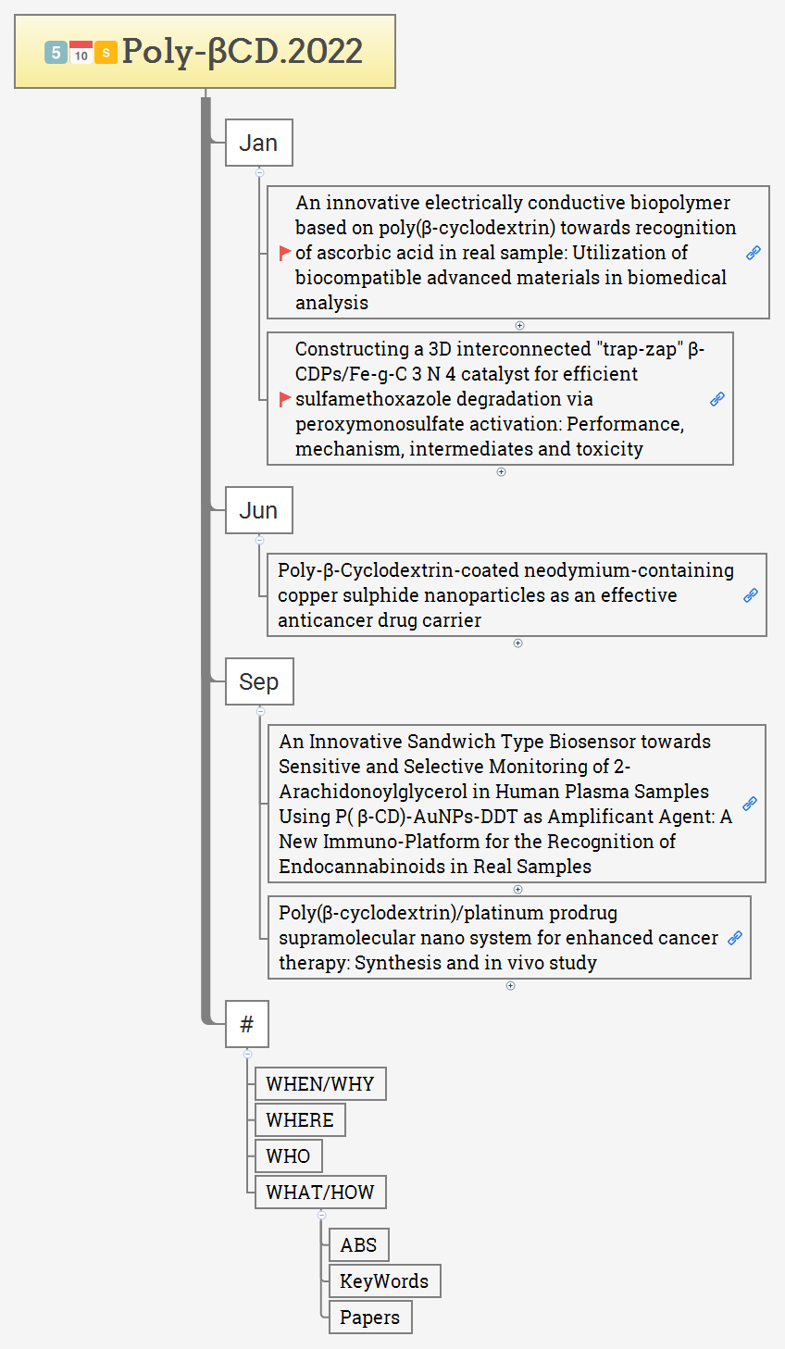Collapse the Jan branch
The image size is (785, 1349).
point(259,172)
